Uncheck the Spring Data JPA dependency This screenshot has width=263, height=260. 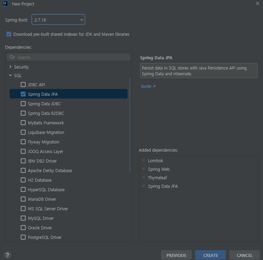pyautogui.click(x=23, y=94)
